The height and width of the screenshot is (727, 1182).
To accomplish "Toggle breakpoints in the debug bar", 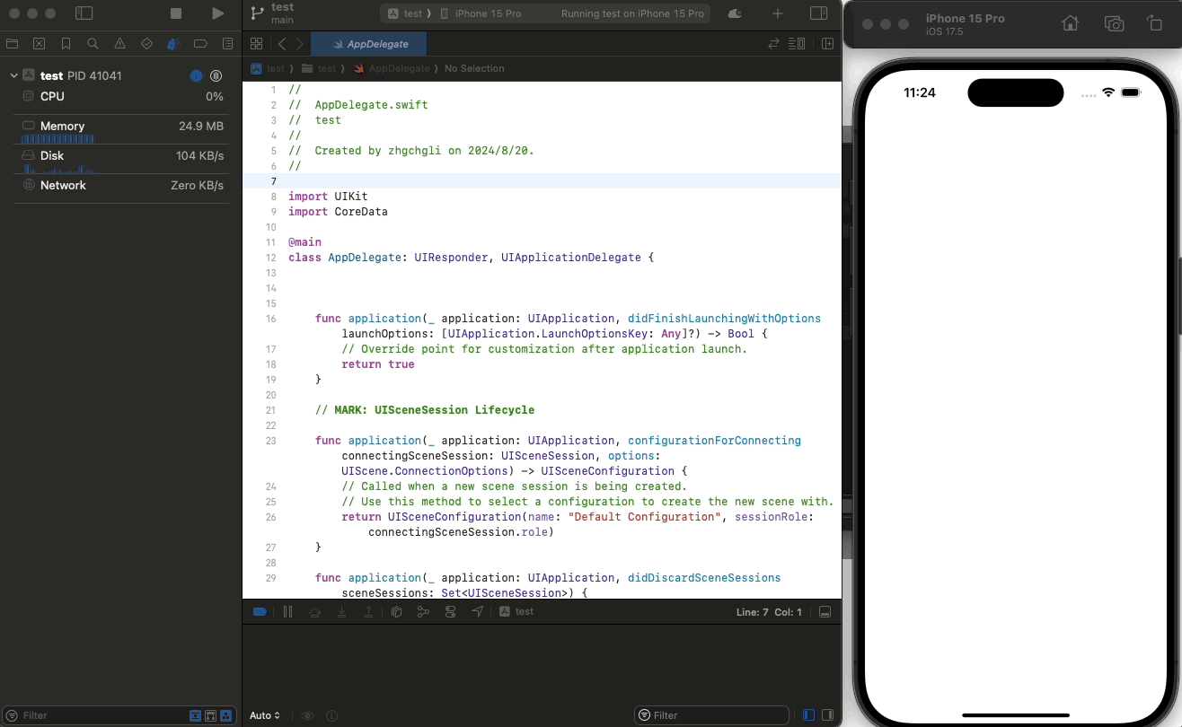I will 260,611.
